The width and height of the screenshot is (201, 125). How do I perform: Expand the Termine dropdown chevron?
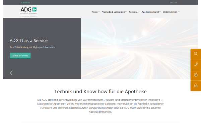[139, 12]
